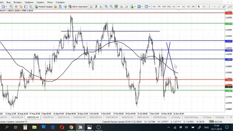Open the Окно menu
The height and width of the screenshot is (131, 233).
click(x=50, y=2)
